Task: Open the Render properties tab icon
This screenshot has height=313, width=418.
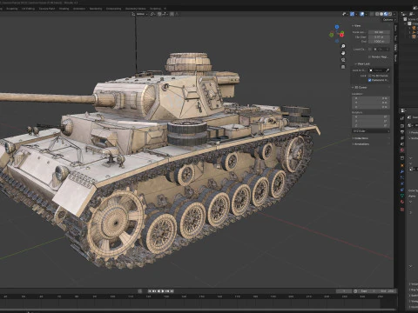Action: click(x=402, y=126)
